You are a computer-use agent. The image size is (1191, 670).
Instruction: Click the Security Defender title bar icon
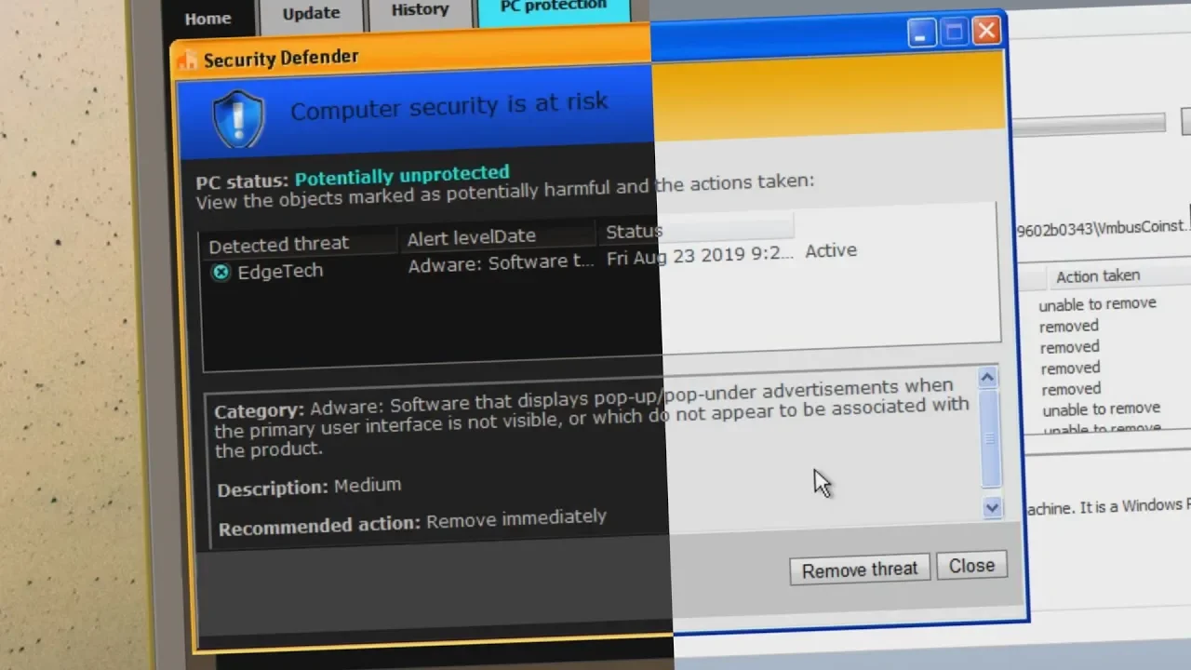[x=187, y=60]
